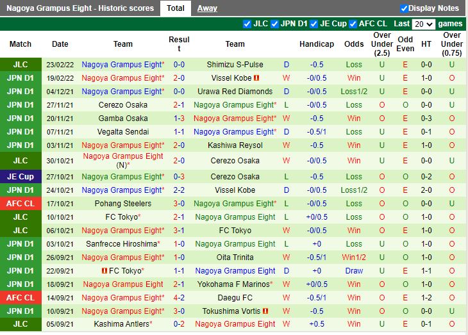
Task: Click the Result column header
Action: pyautogui.click(x=179, y=44)
